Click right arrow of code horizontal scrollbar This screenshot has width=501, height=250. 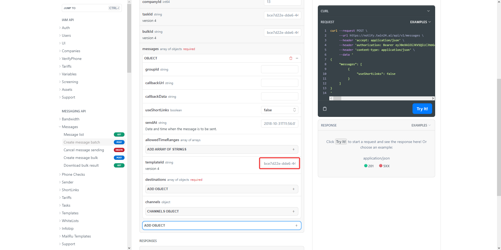433,99
